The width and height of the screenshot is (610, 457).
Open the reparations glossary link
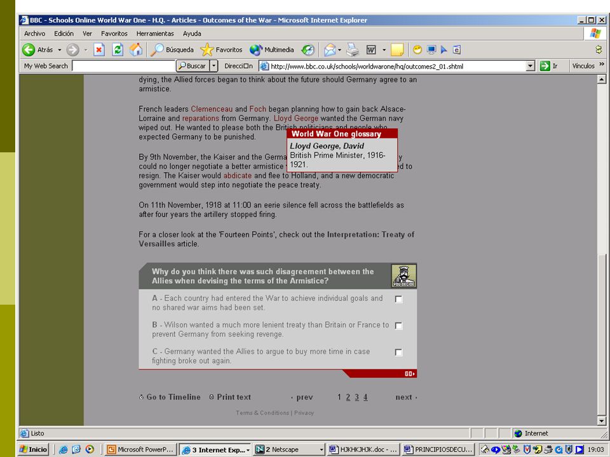(x=201, y=118)
